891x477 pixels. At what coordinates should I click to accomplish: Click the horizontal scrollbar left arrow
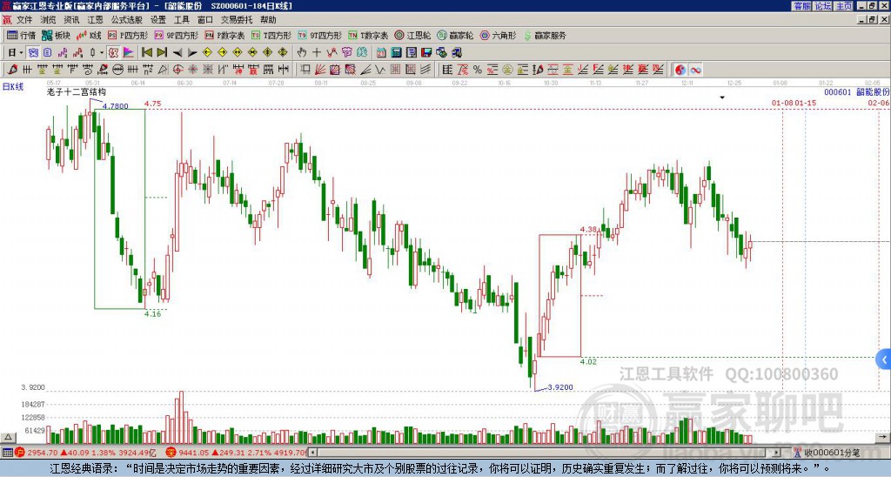pos(312,453)
